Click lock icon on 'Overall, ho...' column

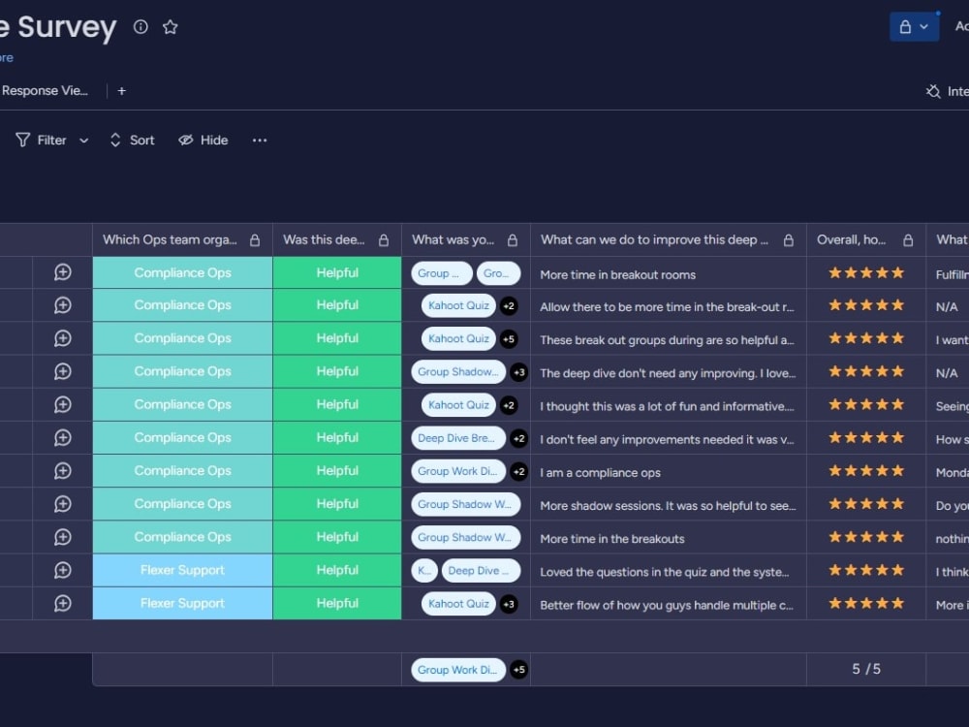tap(908, 240)
